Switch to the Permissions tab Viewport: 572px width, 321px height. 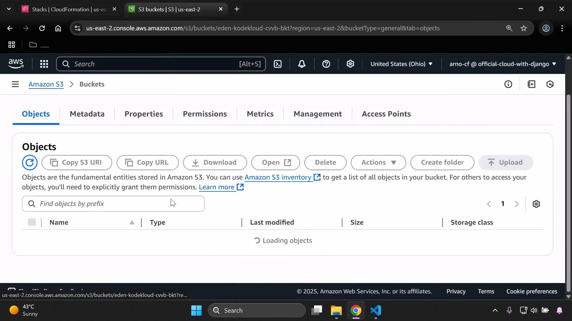coord(205,114)
